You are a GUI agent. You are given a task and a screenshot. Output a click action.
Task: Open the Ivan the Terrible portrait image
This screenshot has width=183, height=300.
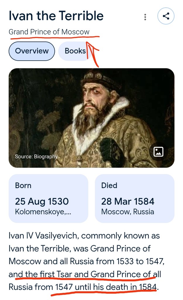pyautogui.click(x=91, y=117)
